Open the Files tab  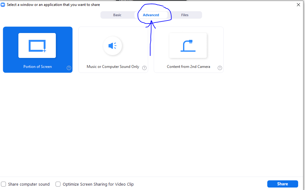pyautogui.click(x=185, y=15)
